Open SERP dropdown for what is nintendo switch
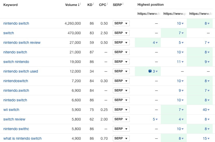Screen dimensions: 215x142 tap(121, 138)
